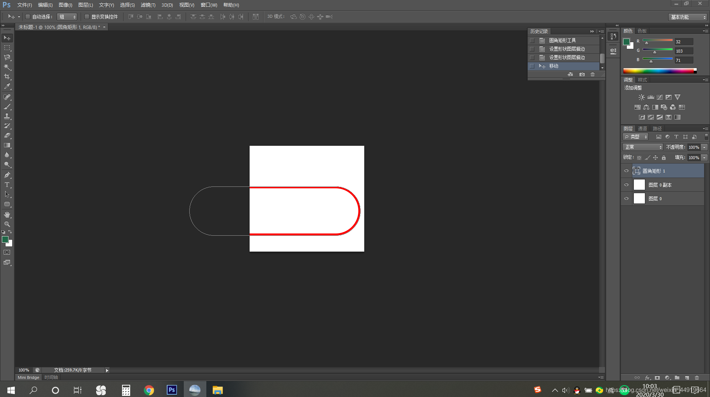
Task: Select the Eraser tool
Action: [7, 135]
